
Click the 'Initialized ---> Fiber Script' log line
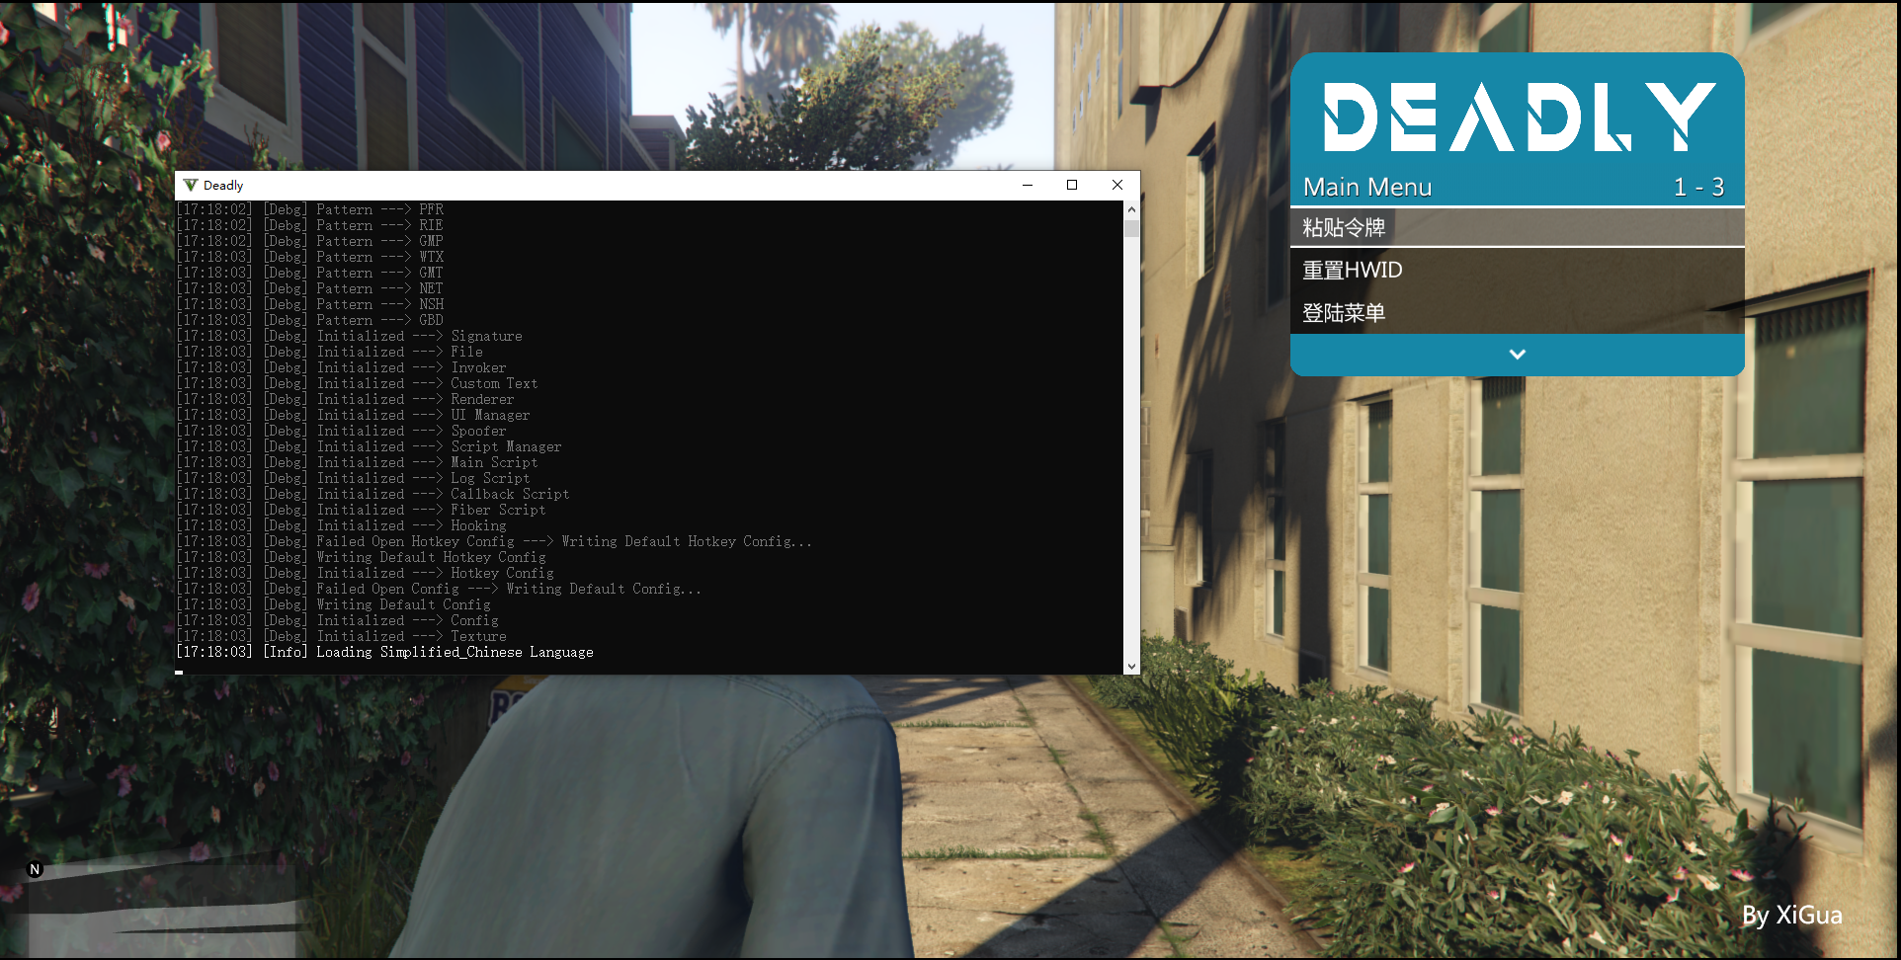click(x=362, y=510)
